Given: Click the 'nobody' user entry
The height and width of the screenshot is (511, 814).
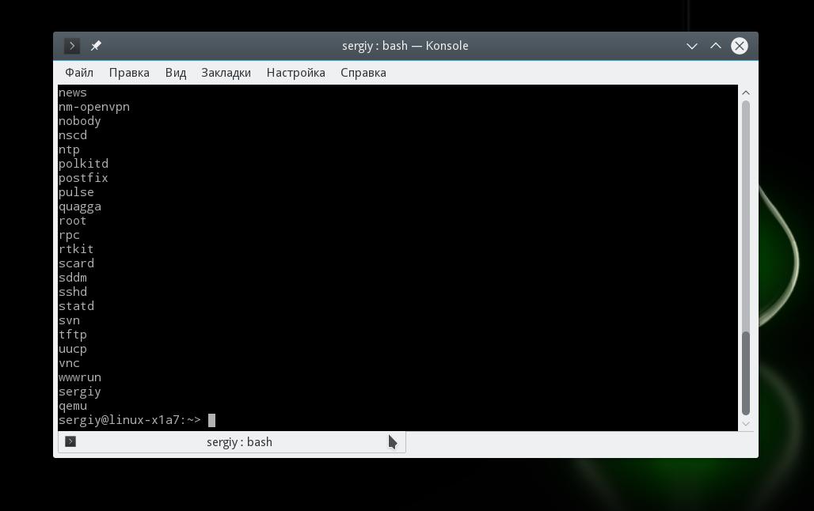Looking at the screenshot, I should tap(79, 121).
